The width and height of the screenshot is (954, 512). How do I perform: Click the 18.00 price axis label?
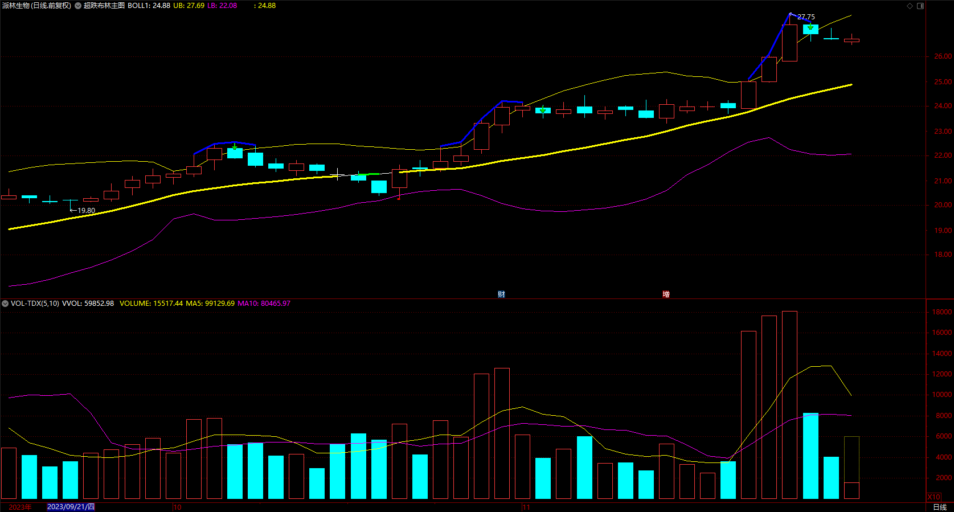click(x=943, y=255)
